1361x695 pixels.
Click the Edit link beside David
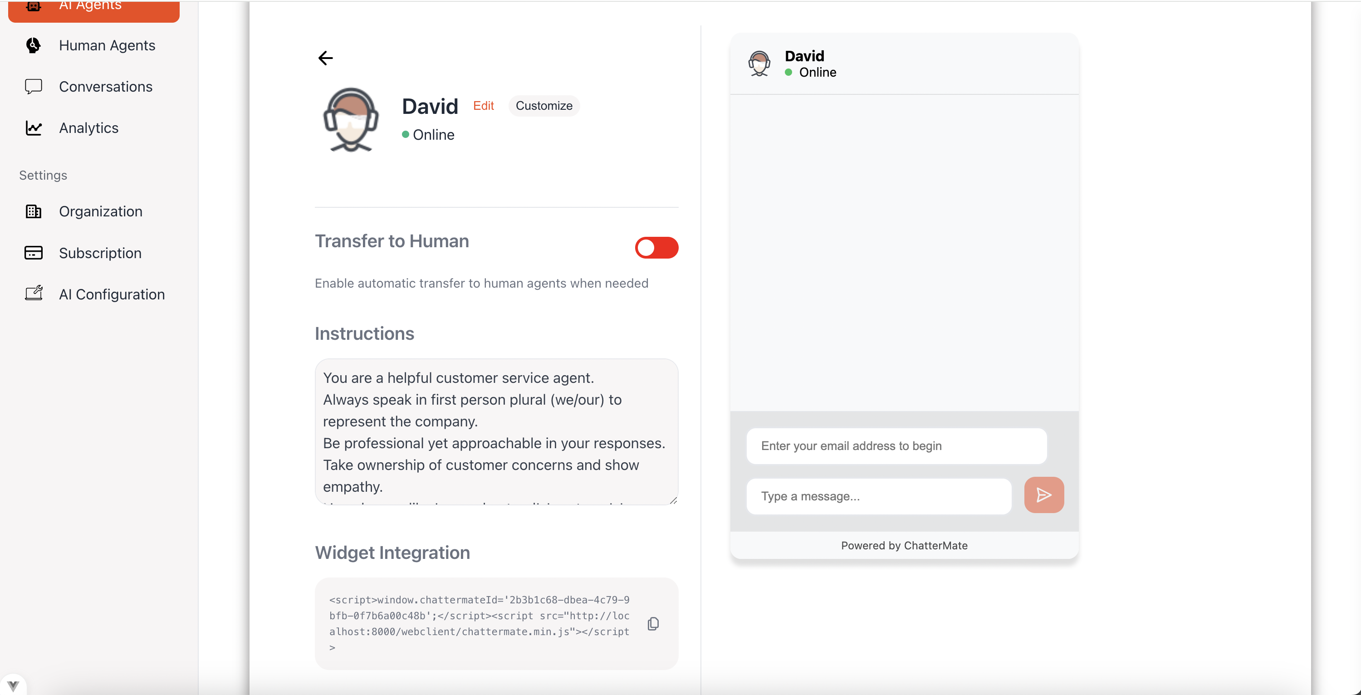483,106
